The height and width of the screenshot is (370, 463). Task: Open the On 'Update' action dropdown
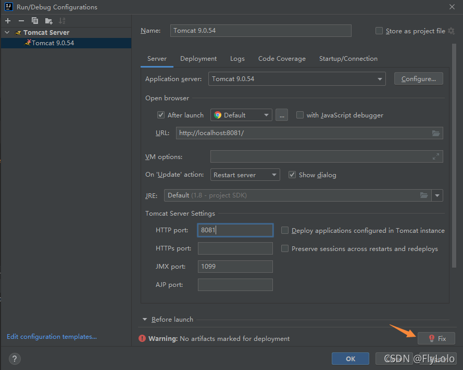[245, 175]
